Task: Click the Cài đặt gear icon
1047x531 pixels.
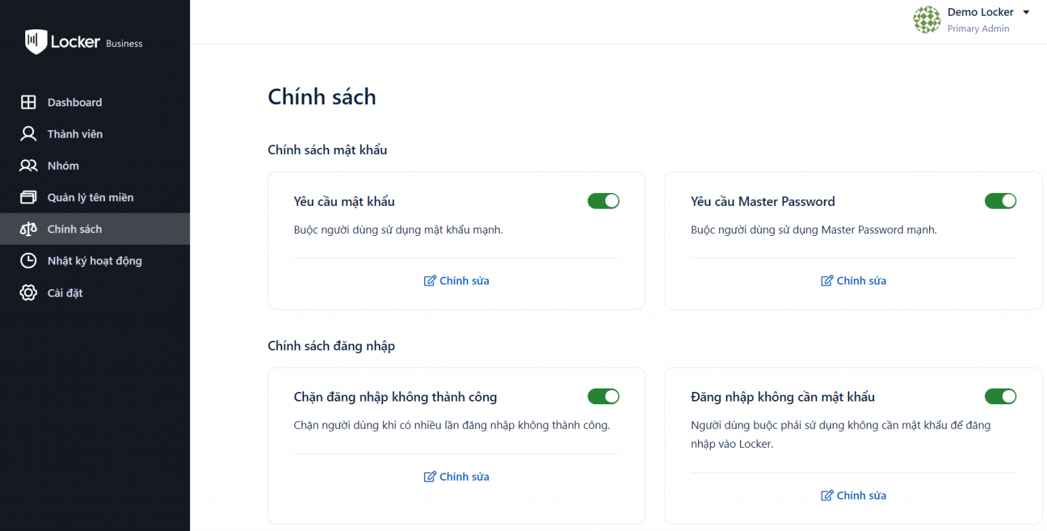Action: coord(29,292)
